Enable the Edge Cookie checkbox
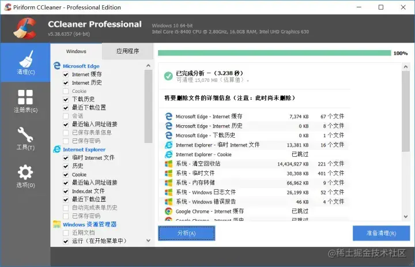Viewport: 415px width, 267px height. [x=66, y=91]
